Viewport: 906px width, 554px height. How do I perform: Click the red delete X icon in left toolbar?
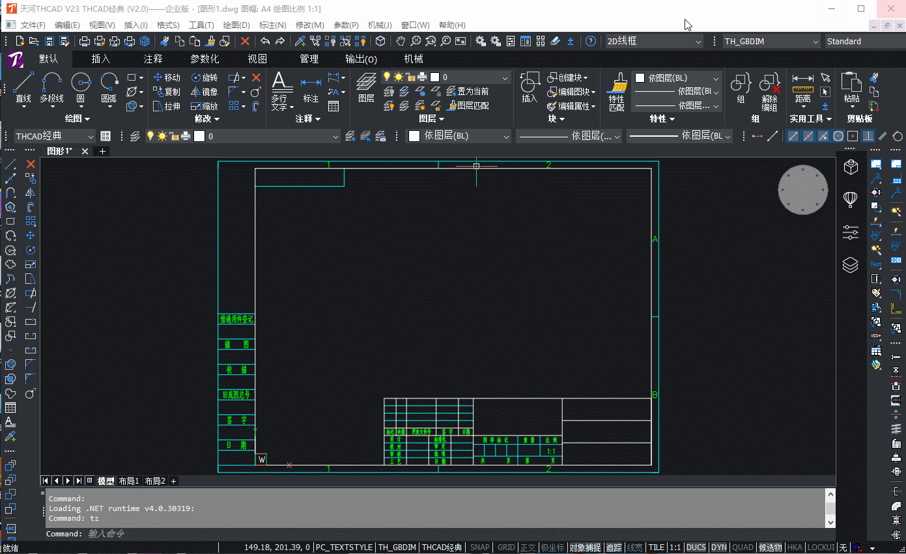[x=31, y=164]
